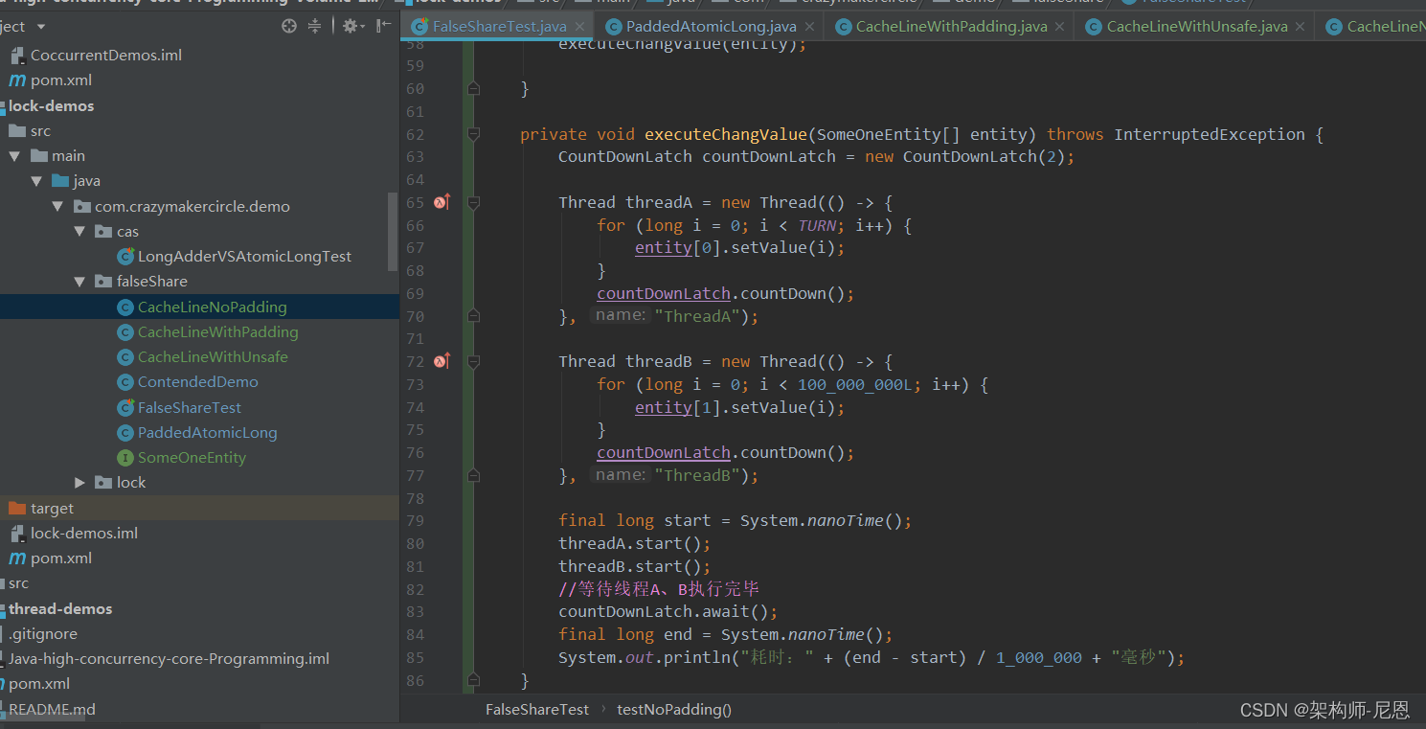Fold the threadA lambda block at line 65
This screenshot has height=729, width=1426.
473,202
